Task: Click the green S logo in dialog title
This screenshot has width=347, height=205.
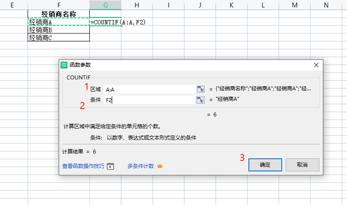Action: 64,65
